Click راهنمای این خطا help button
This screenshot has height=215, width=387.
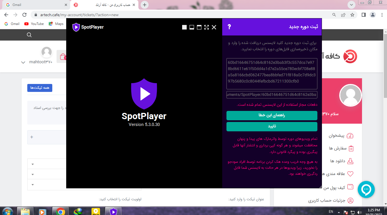coord(272,115)
